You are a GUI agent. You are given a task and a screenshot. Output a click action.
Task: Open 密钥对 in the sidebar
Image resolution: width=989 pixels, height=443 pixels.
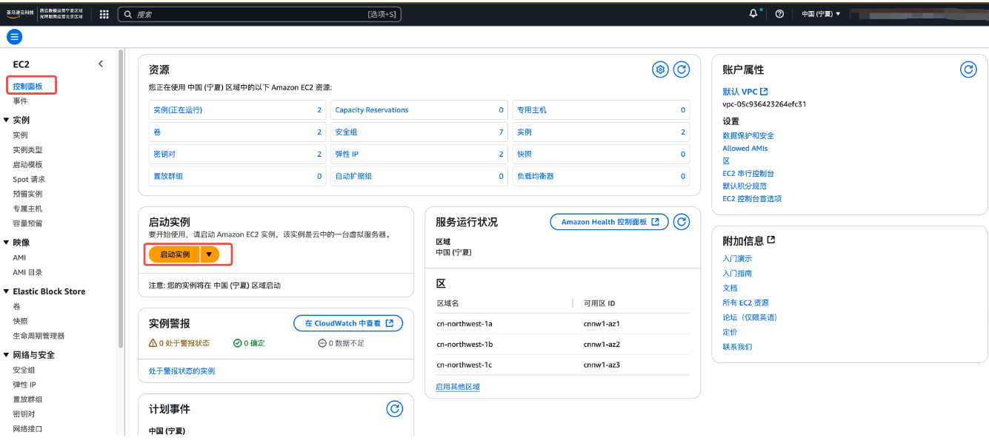(24, 414)
